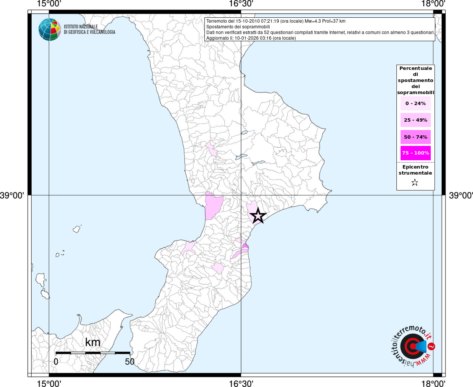473x387 pixels.
Task: Click 'Epicentro strumentale' legend label
Action: point(415,170)
